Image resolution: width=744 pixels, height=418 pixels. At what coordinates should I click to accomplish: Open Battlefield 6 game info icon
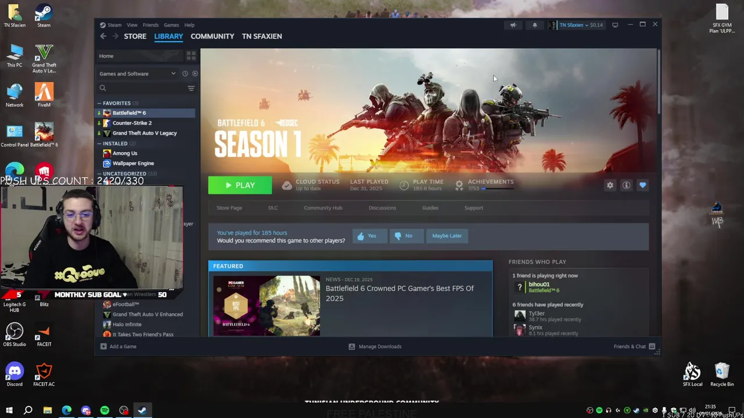coord(626,185)
